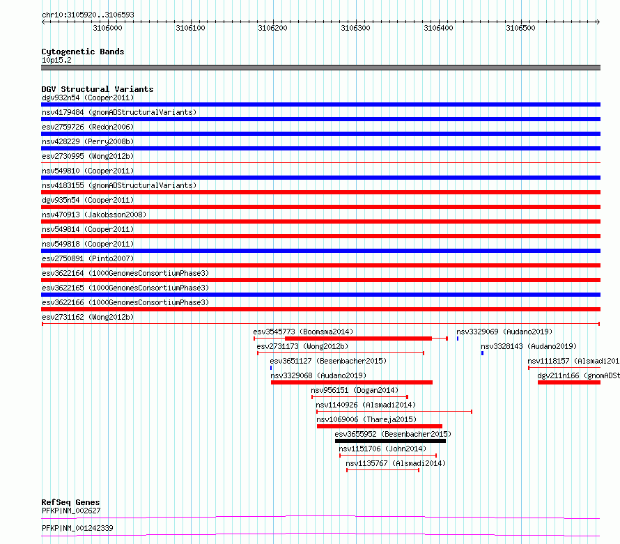620x544 pixels.
Task: Click nsv549814 (Cooper2011) label
Action: pos(88,229)
